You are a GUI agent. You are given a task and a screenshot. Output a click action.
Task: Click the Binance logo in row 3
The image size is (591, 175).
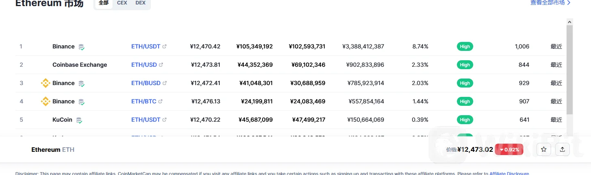pos(45,83)
